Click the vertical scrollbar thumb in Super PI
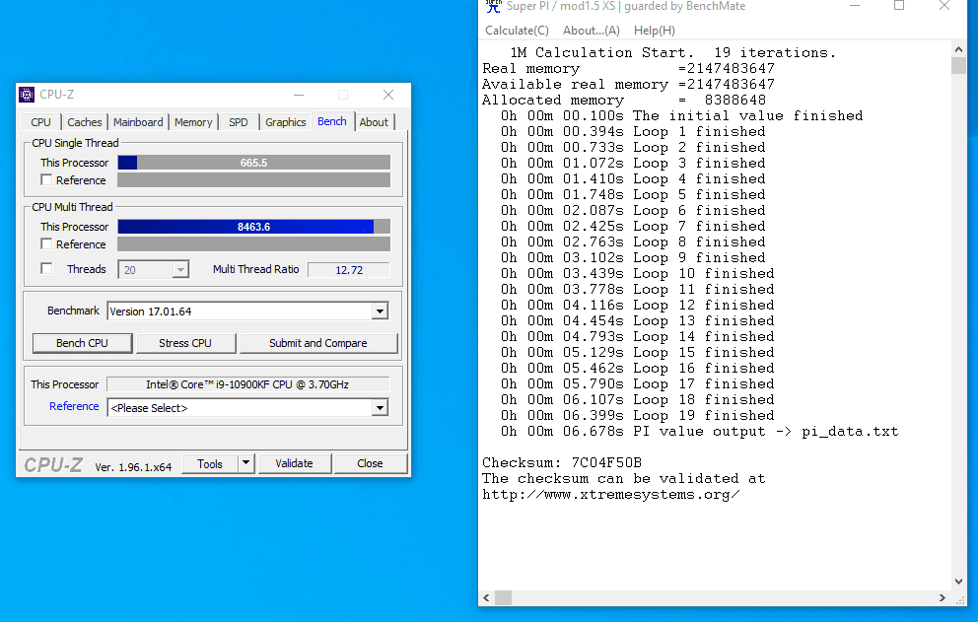Viewport: 978px width, 622px height. click(958, 65)
